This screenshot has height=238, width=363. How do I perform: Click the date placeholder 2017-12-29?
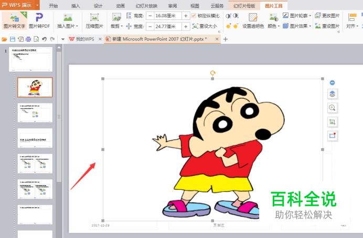[123, 225]
